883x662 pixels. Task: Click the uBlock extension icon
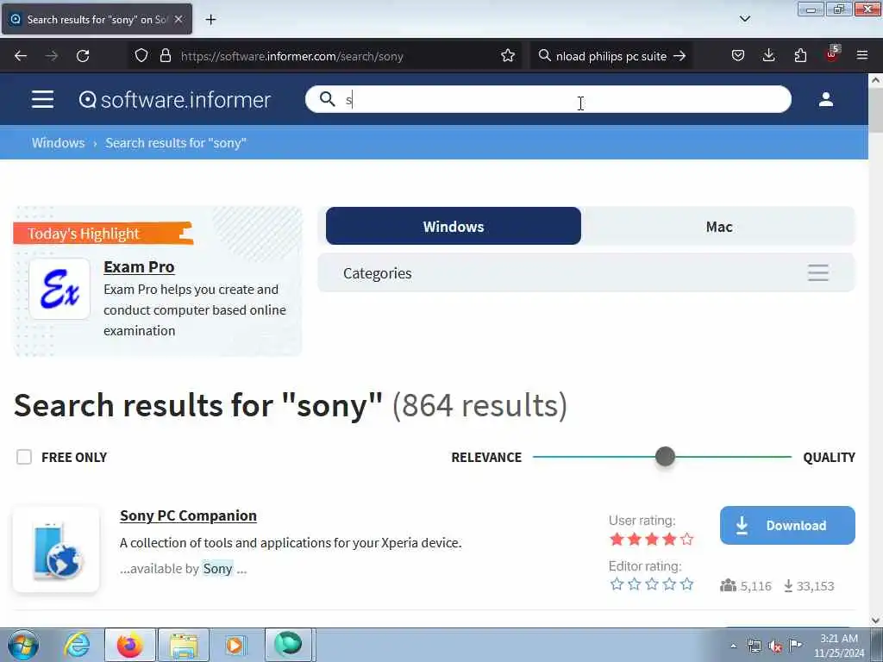point(832,54)
